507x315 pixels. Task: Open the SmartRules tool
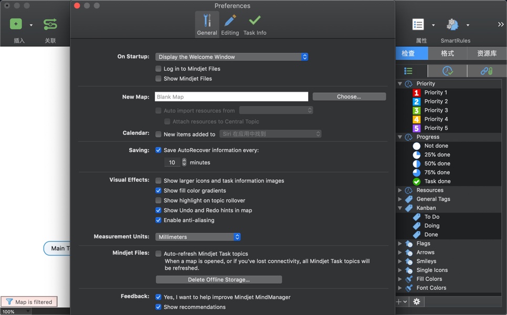(x=451, y=24)
